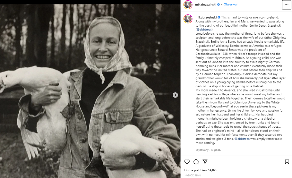Click the verified badge in the header
The height and width of the screenshot is (178, 292).
[219, 5]
